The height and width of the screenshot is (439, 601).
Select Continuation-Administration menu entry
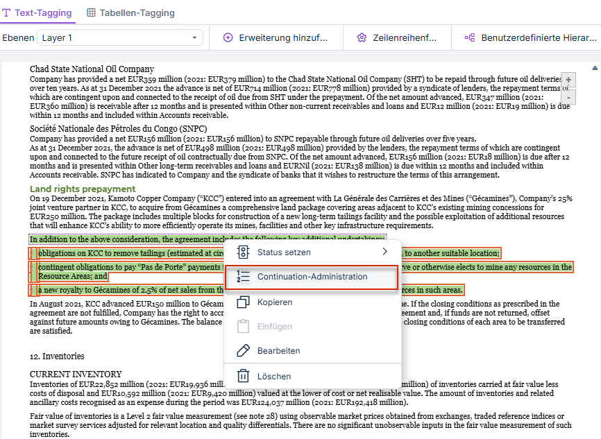(312, 277)
